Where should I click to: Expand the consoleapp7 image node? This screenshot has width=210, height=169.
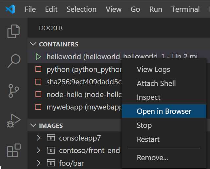coord(39,138)
